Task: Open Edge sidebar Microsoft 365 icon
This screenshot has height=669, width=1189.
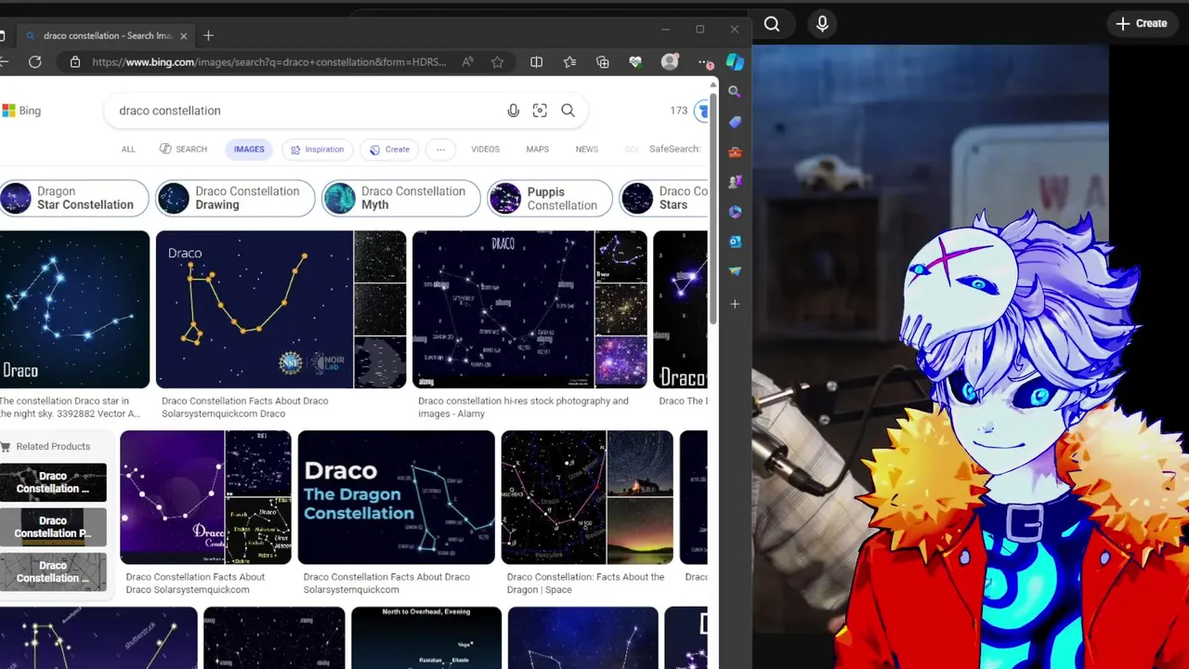Action: (735, 211)
